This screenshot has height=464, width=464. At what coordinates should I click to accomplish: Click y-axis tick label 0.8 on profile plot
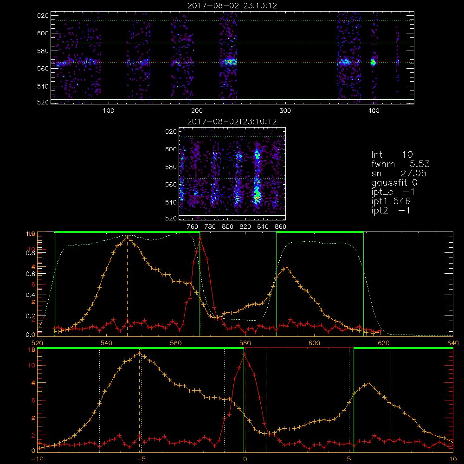pyautogui.click(x=31, y=253)
